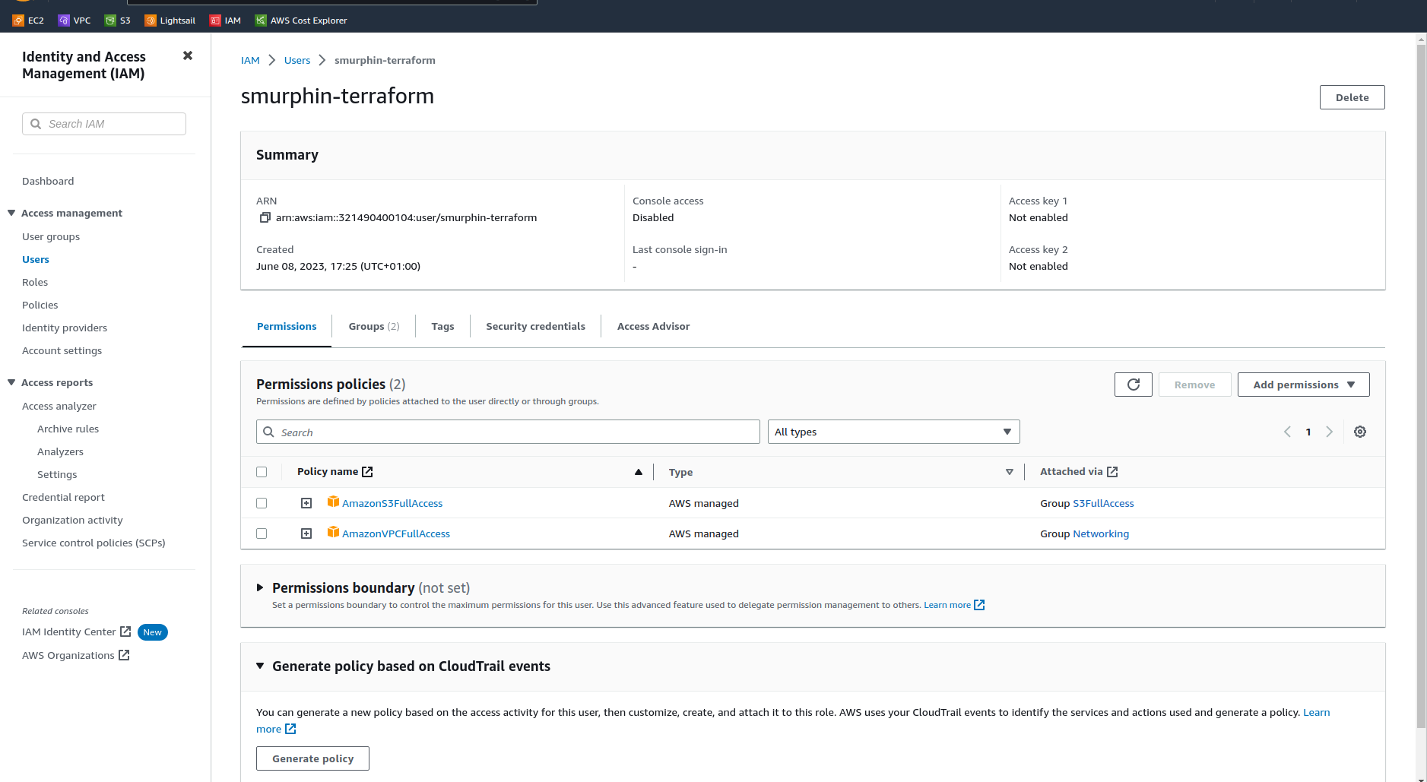Open User groups in sidebar
This screenshot has height=782, width=1427.
coord(51,236)
